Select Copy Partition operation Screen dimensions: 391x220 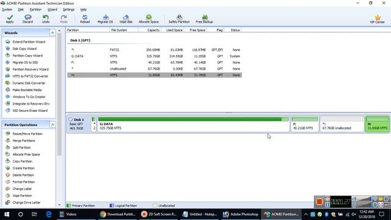[23, 161]
